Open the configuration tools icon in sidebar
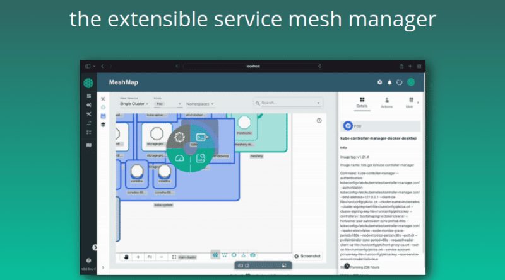505x280 pixels. click(x=89, y=114)
